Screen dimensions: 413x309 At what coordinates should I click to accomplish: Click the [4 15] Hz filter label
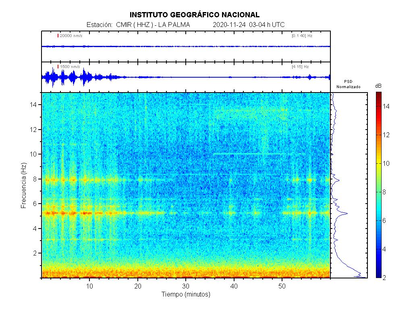(x=300, y=66)
